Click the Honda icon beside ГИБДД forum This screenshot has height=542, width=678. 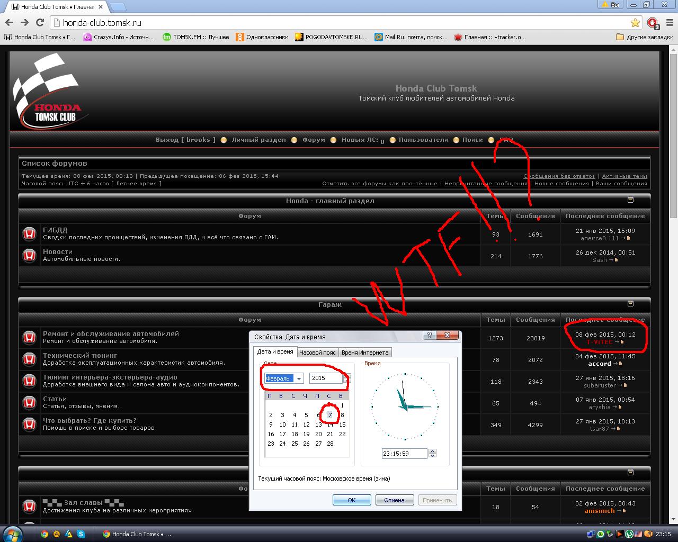point(29,233)
